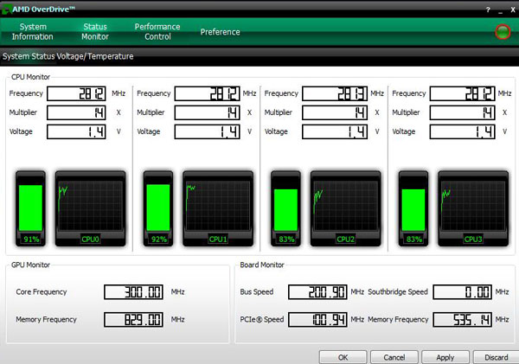Click the 'System Status Voltage/Temperature' heading
Viewport: 519px width, 364px height.
pyautogui.click(x=67, y=56)
